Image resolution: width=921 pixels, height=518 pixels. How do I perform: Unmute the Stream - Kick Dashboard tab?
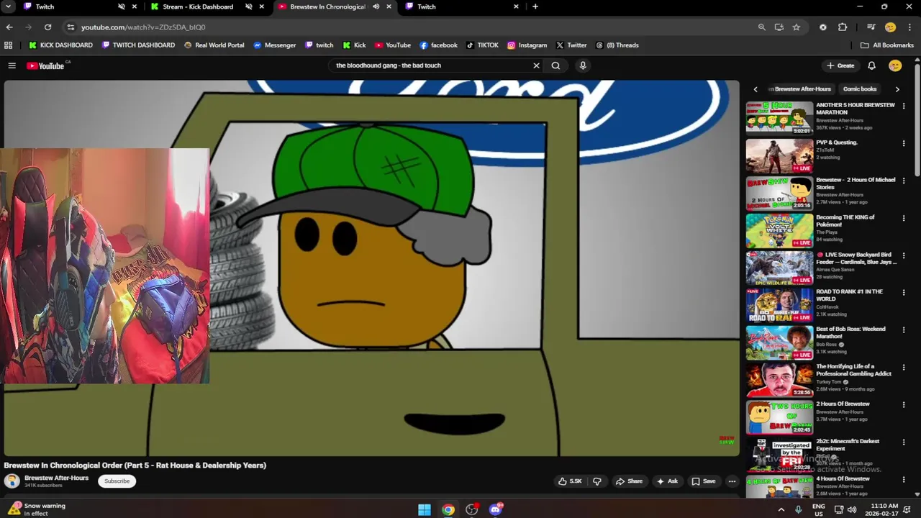(248, 6)
